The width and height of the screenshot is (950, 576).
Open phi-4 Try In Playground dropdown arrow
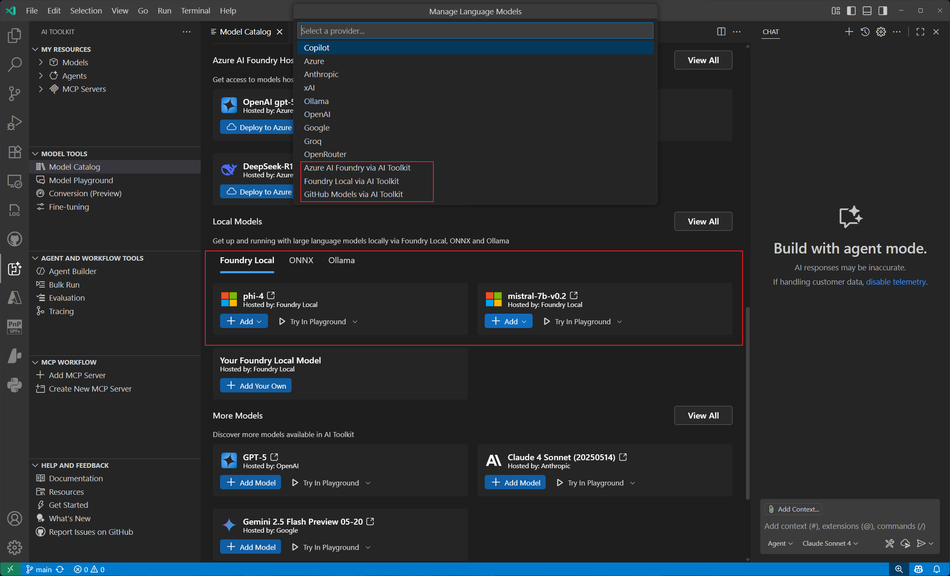355,322
